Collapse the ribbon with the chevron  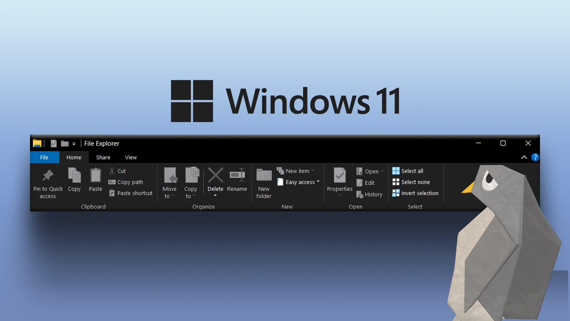(x=524, y=157)
